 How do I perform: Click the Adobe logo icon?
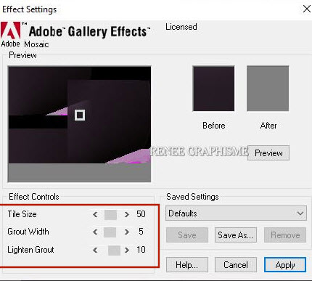point(11,30)
